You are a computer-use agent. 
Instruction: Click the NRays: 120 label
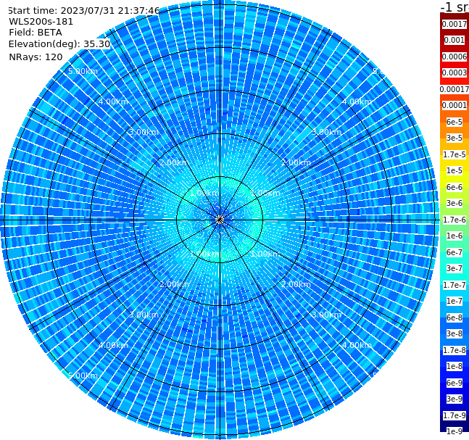coord(36,57)
